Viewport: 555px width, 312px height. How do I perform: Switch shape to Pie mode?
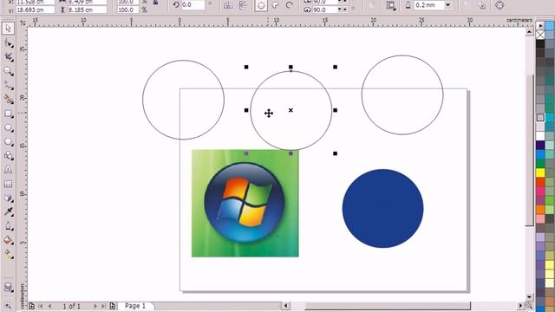click(x=275, y=5)
